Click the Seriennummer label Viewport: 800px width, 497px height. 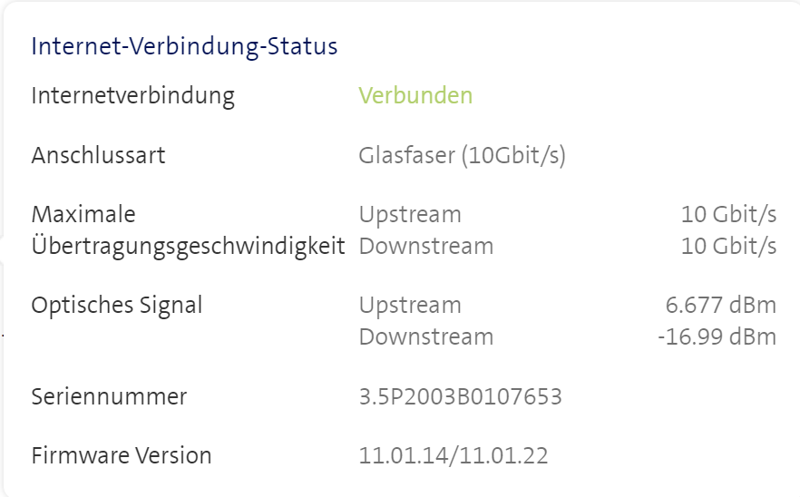109,396
